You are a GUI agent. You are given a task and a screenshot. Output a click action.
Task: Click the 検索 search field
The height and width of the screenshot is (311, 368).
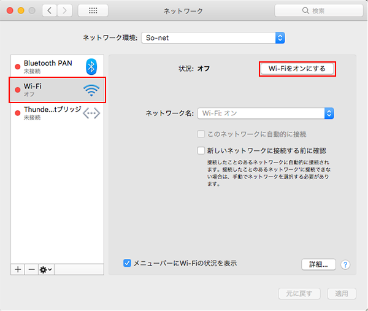click(x=316, y=11)
